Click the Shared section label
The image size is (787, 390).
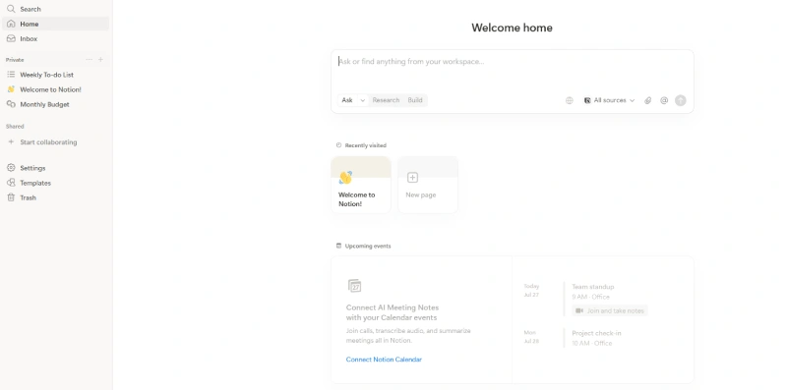[x=15, y=127]
